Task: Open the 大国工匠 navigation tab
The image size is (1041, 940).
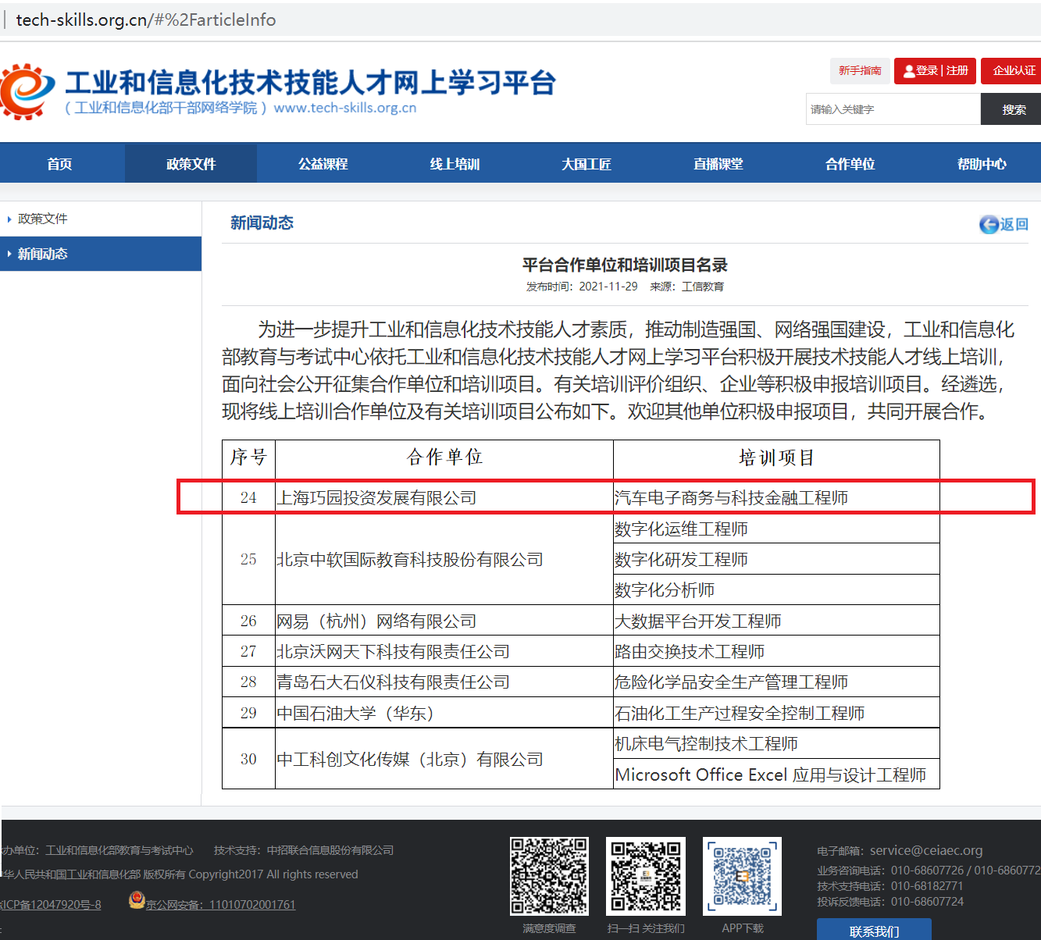Action: coord(586,164)
